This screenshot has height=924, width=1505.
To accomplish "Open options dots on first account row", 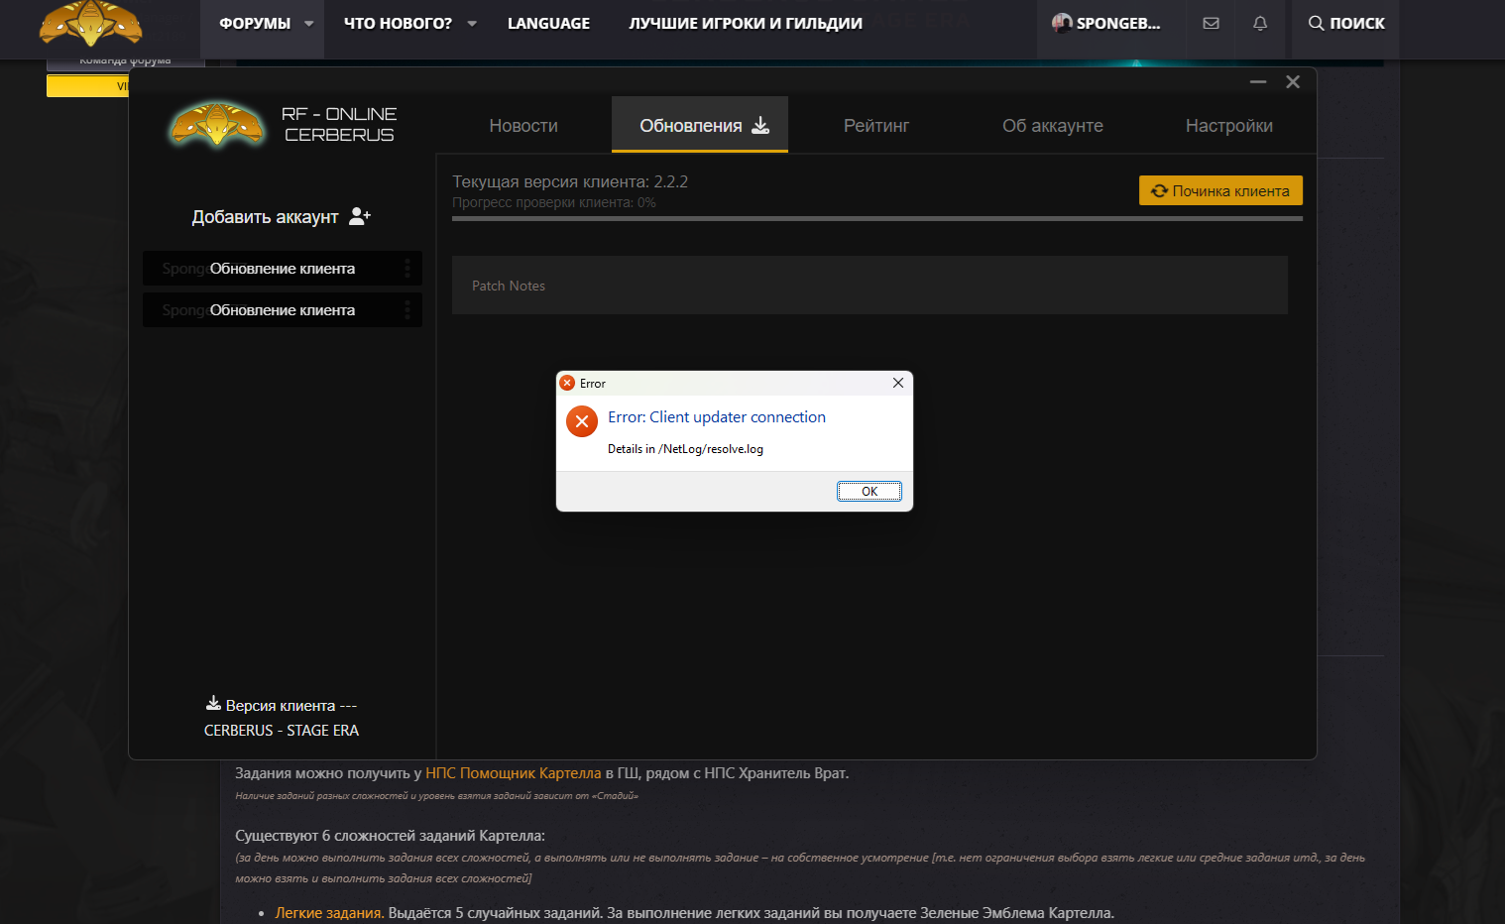I will click(407, 269).
